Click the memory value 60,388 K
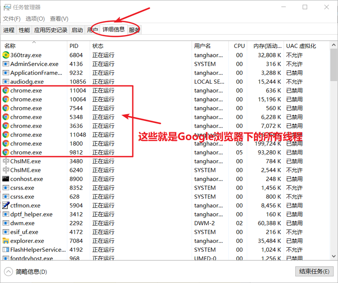Viewport: 338px width, 283px height. click(269, 223)
